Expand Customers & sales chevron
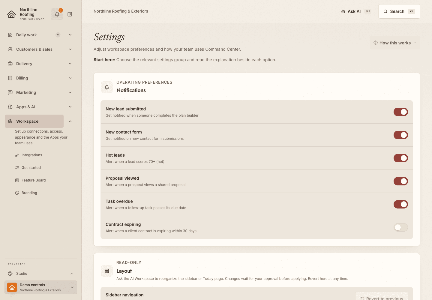 click(x=70, y=49)
